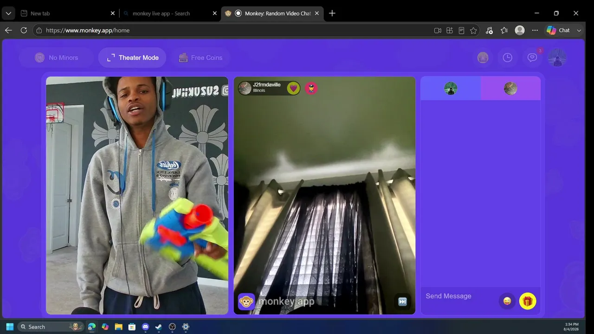Screen dimensions: 594x334
Task: Close the New tab browser tab
Action: coord(112,13)
